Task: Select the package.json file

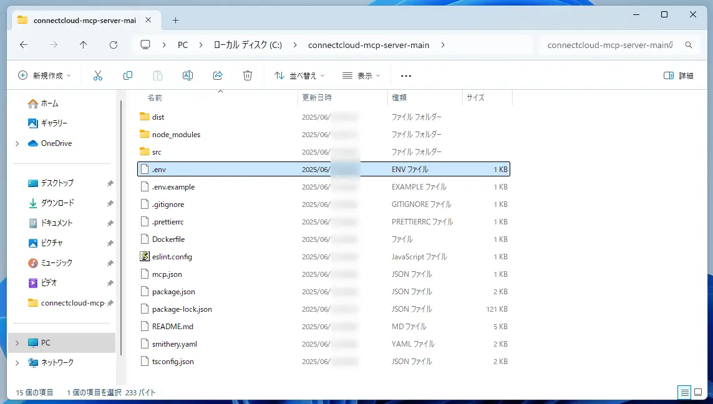Action: [x=324, y=291]
